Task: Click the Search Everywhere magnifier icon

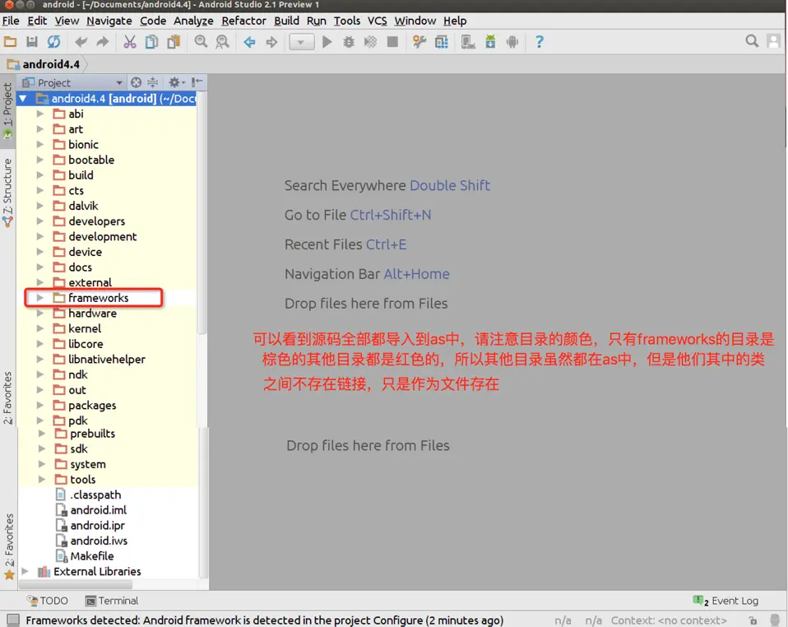Action: tap(752, 41)
